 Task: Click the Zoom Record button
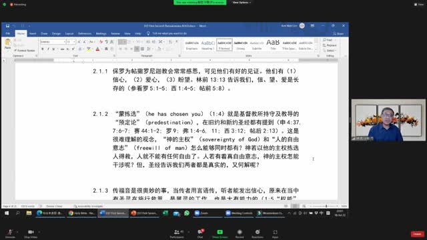tap(240, 233)
